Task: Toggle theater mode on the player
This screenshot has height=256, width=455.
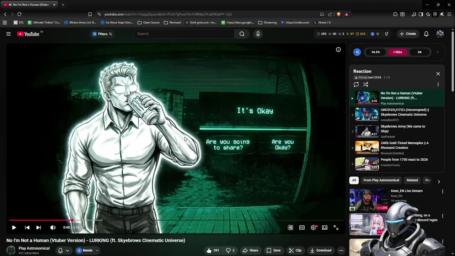Action: click(x=325, y=228)
